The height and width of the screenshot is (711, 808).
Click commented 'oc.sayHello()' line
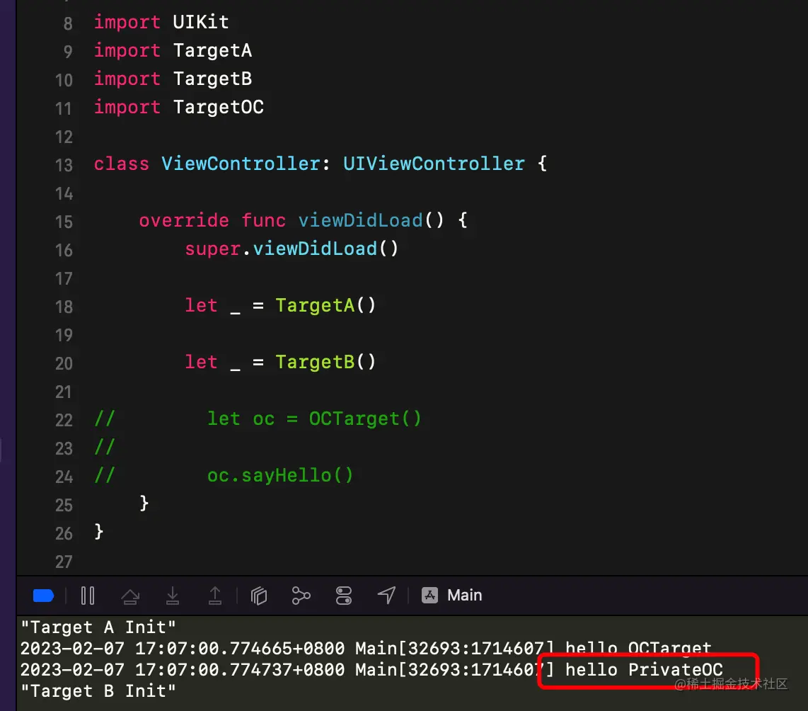point(280,475)
